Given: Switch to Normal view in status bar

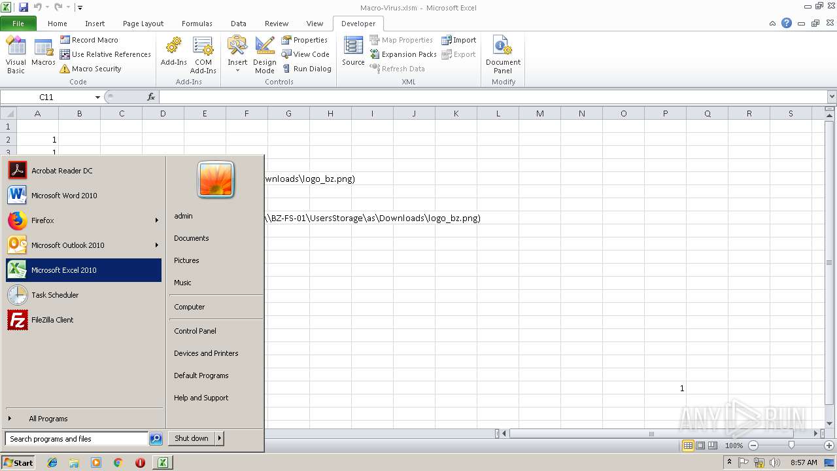Looking at the screenshot, I should pos(688,445).
